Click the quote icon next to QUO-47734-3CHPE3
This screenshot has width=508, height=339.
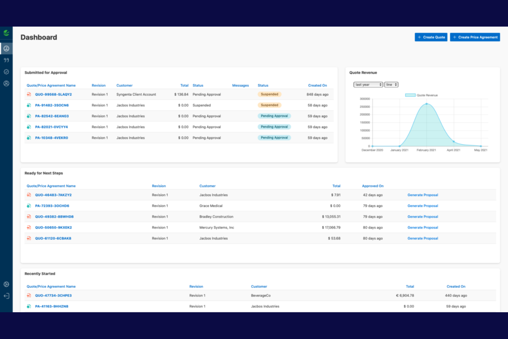(29, 295)
